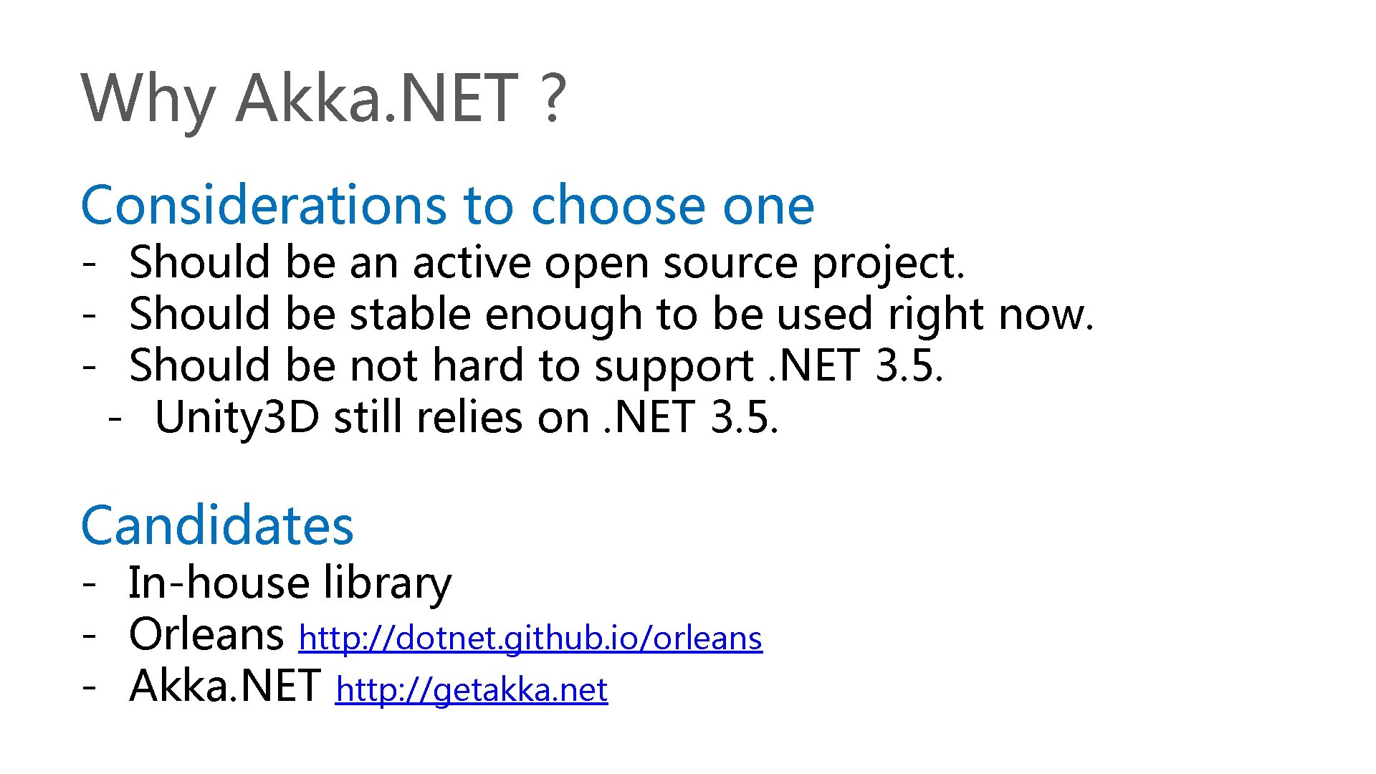
Task: Click the 'Candidates' heading
Action: (x=217, y=525)
